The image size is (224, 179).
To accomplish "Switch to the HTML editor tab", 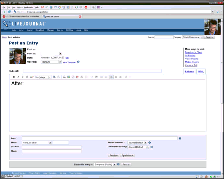I will pos(201,71).
